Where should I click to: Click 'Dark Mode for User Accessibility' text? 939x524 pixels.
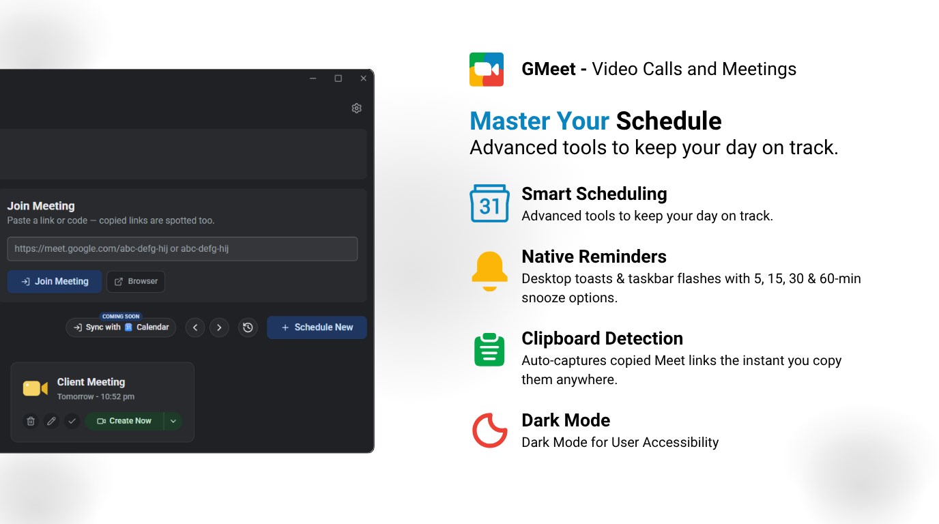click(620, 442)
